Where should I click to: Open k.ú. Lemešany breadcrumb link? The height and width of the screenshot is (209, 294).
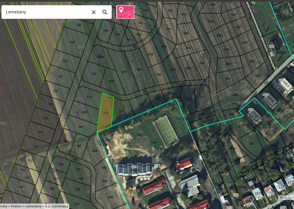[x=57, y=206]
